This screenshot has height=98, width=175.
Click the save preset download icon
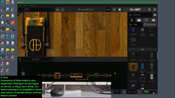(x=58, y=10)
